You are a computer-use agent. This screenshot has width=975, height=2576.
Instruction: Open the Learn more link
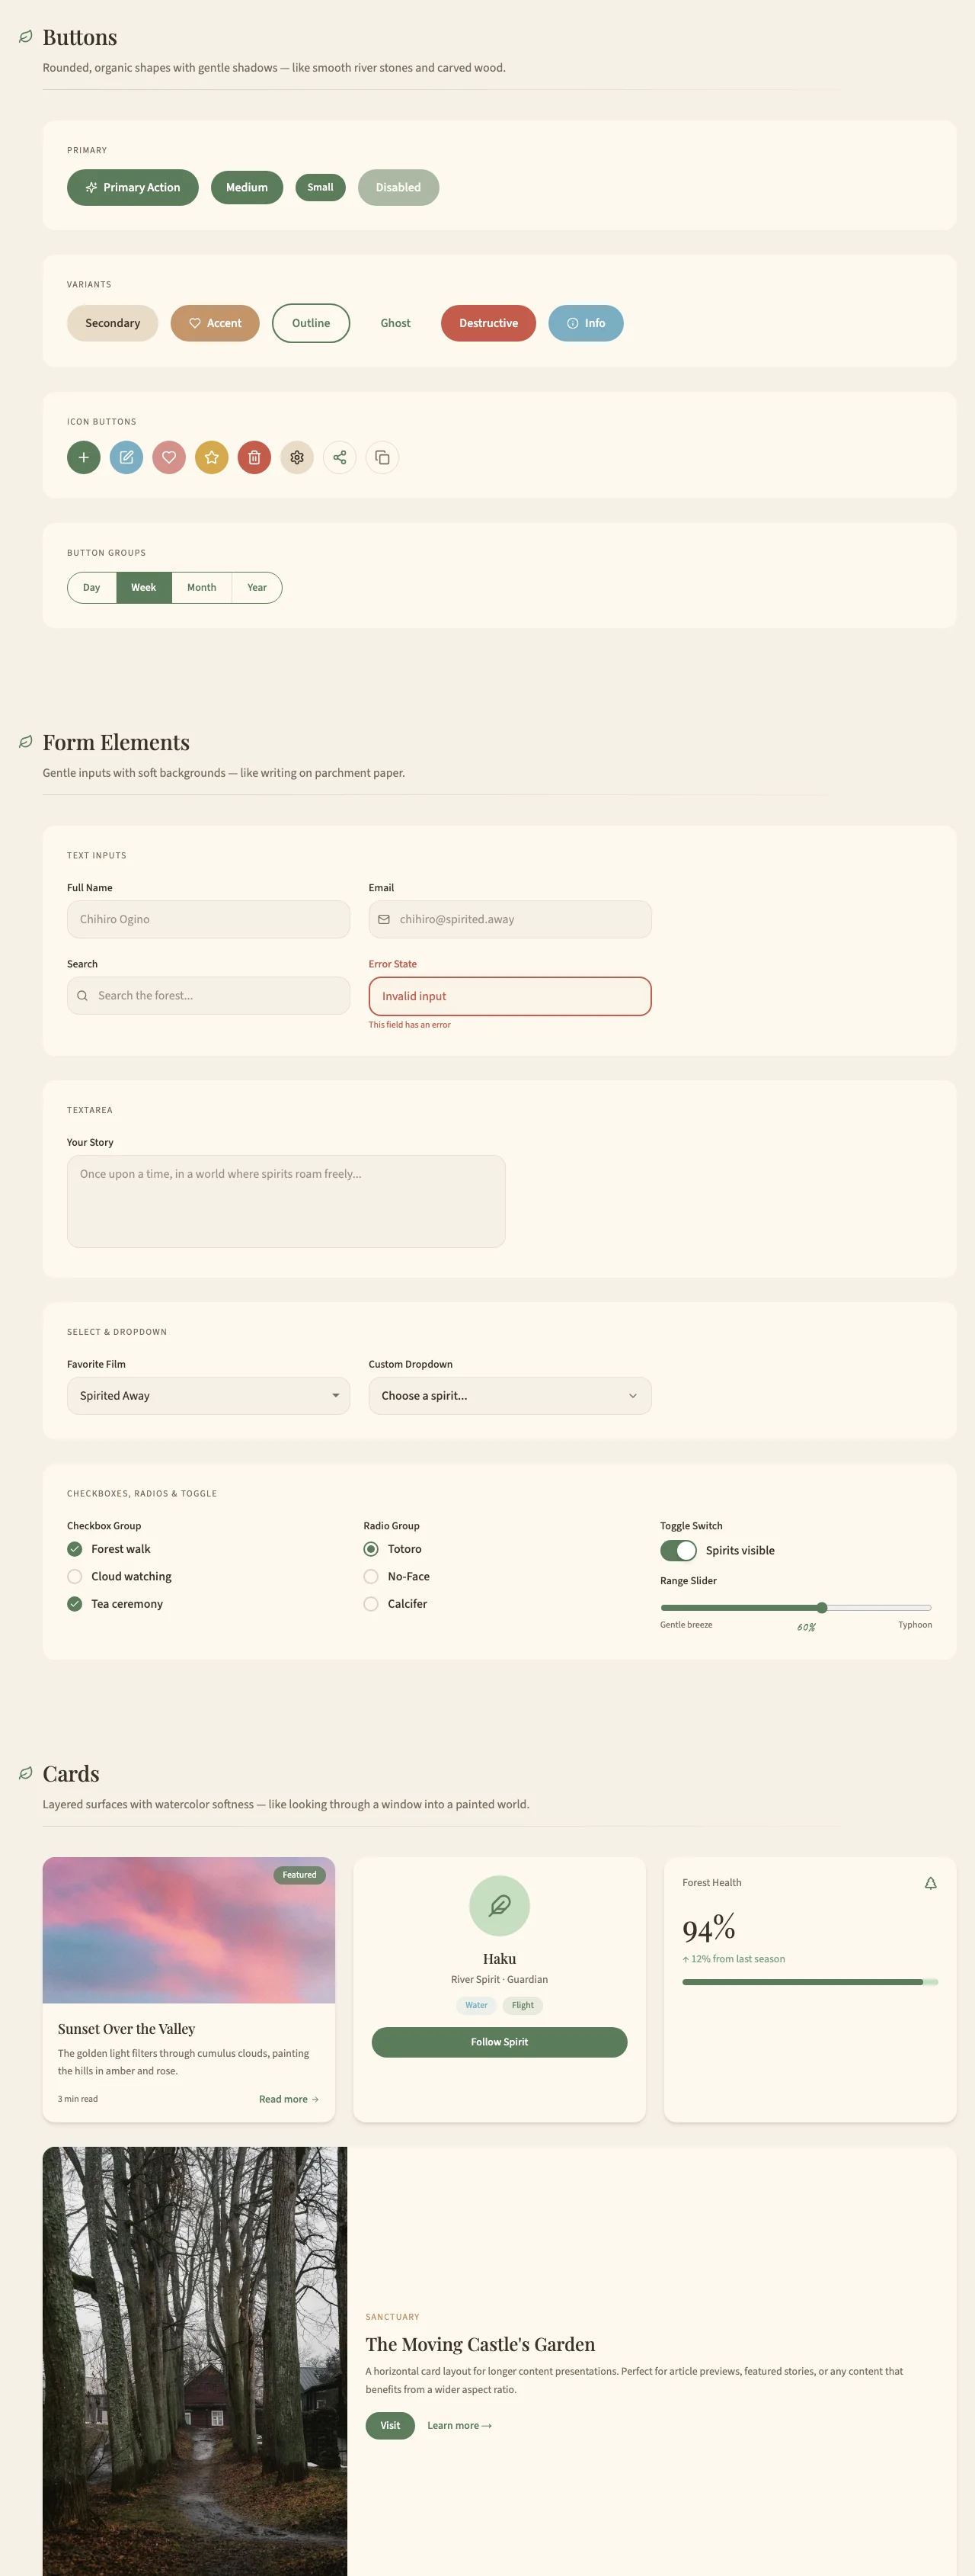[459, 2425]
